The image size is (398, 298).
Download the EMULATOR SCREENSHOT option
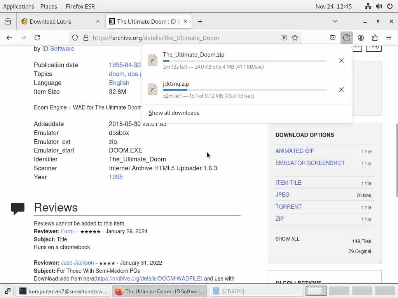point(310,163)
